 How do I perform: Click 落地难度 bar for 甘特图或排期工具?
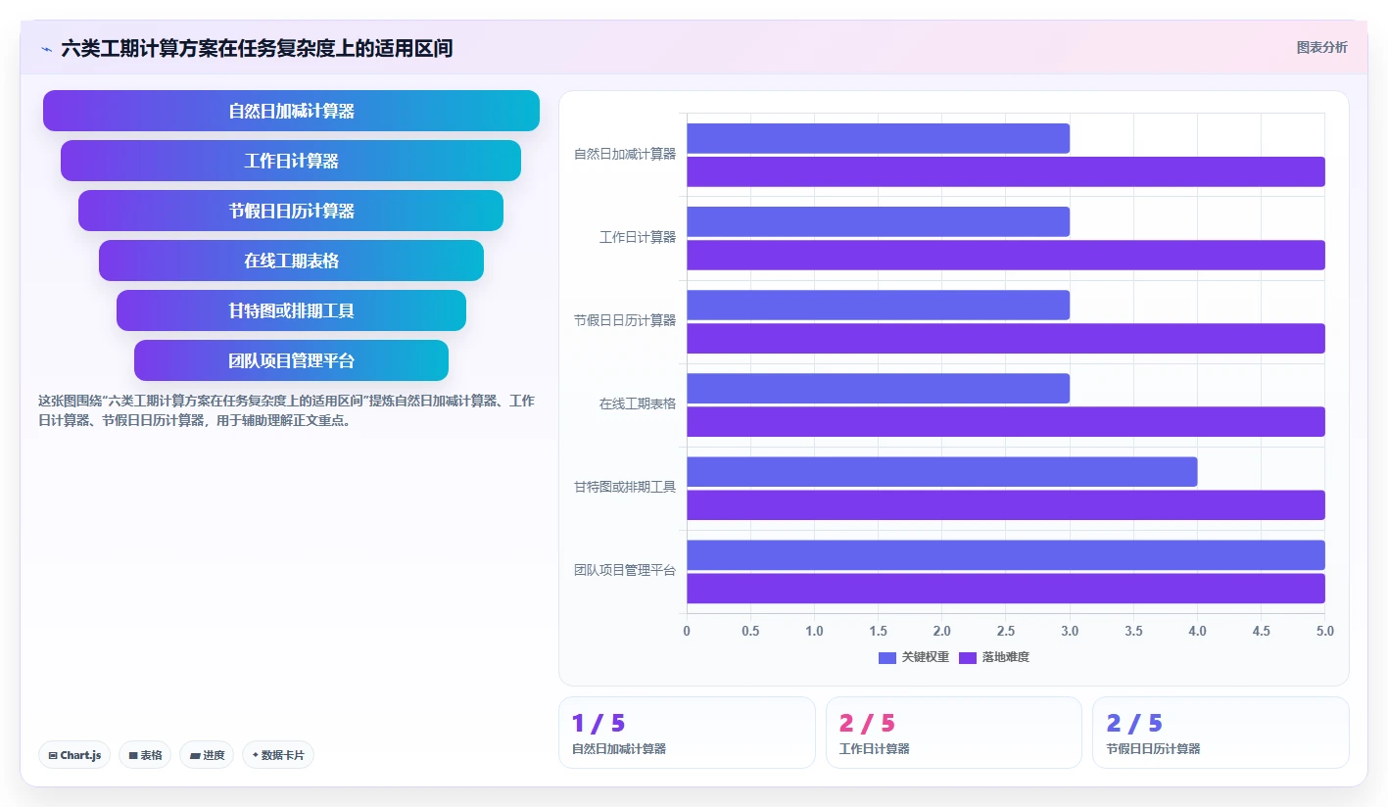pyautogui.click(x=1006, y=504)
